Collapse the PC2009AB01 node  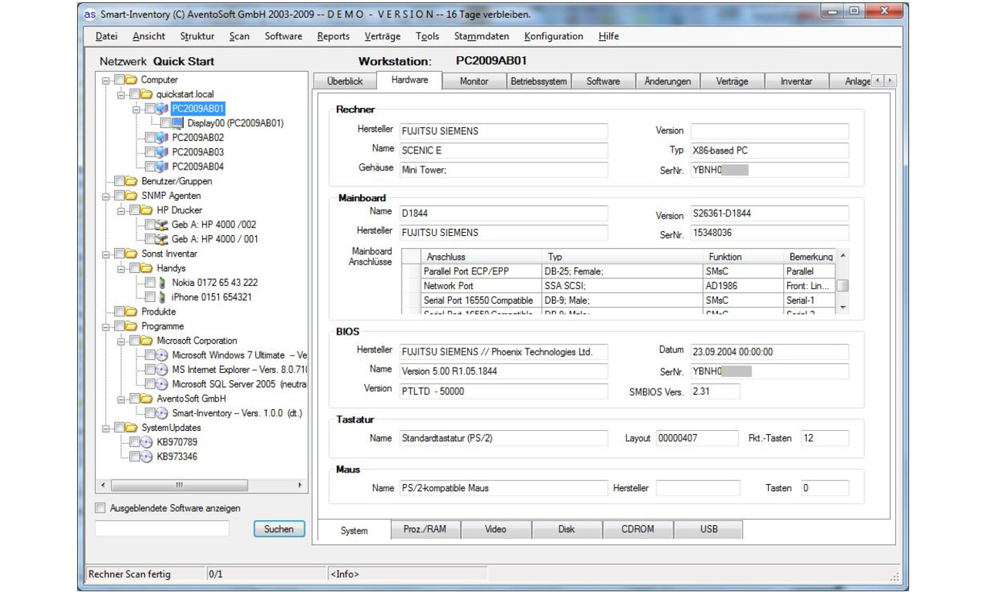[136, 109]
